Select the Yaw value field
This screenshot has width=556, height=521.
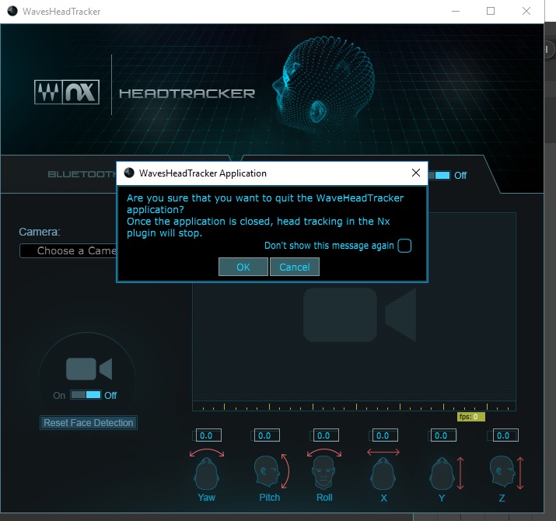(208, 435)
